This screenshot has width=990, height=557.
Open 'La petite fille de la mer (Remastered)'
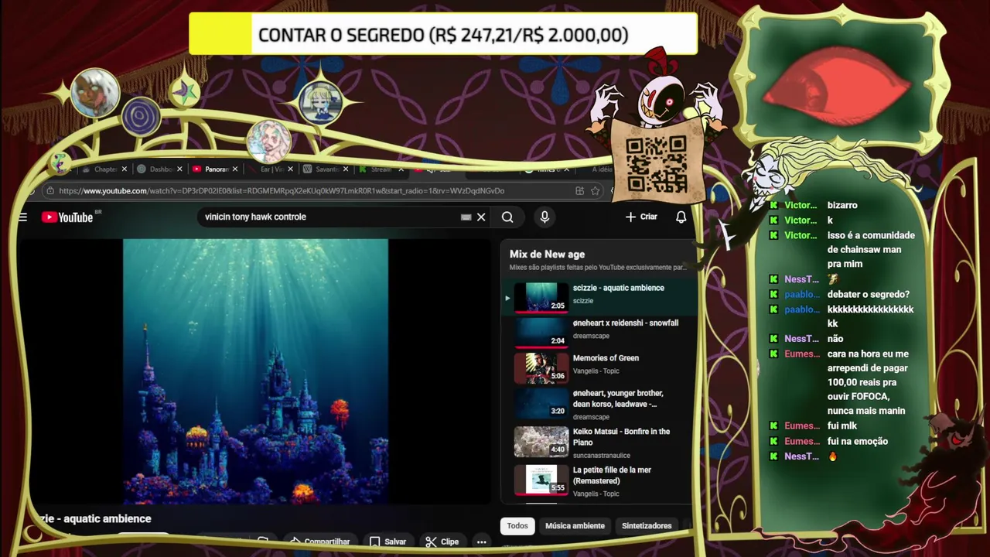[599, 480]
